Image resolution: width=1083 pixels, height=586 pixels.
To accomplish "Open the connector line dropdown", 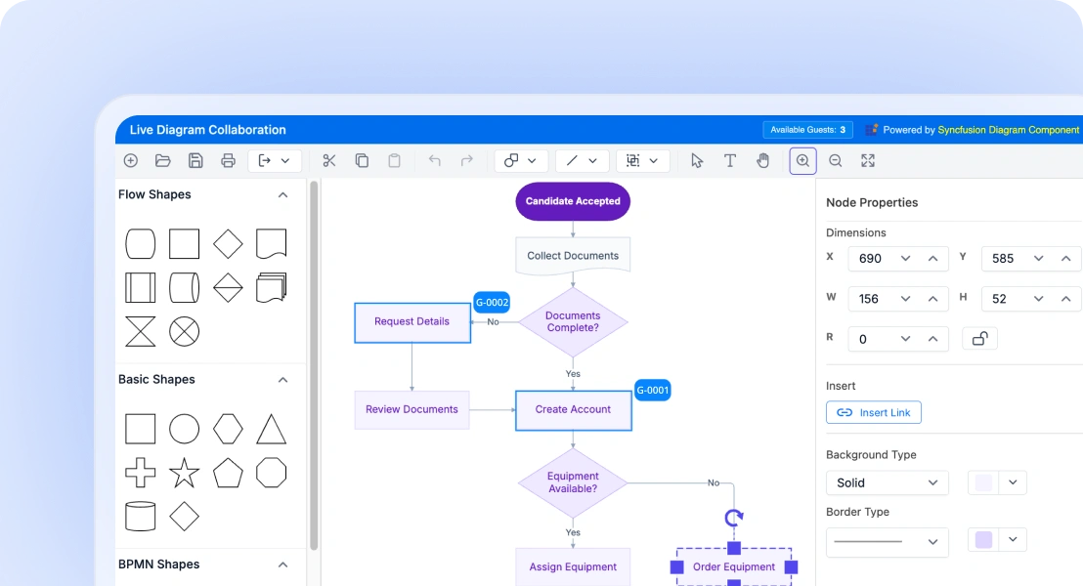I will coord(582,161).
